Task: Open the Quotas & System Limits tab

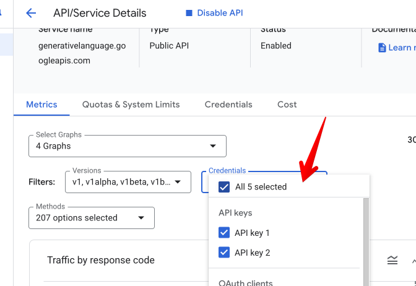Action: [131, 105]
